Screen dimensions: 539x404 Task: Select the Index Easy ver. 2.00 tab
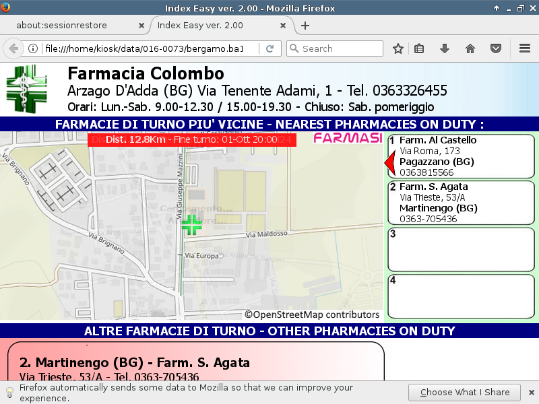coord(216,26)
